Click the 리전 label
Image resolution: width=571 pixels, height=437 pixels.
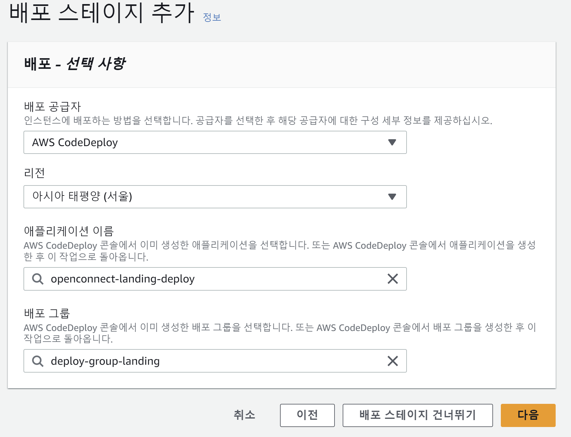click(x=34, y=173)
